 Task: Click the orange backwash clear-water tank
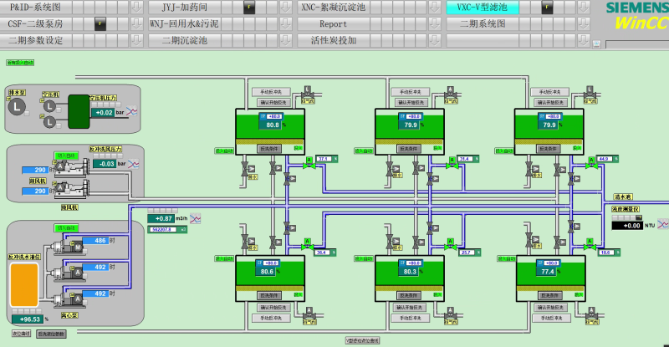pyautogui.click(x=24, y=285)
